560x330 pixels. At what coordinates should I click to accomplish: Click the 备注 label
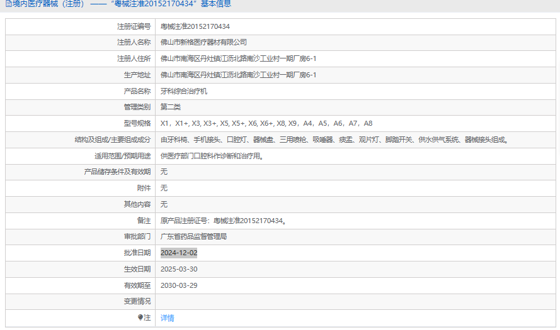[144, 221]
